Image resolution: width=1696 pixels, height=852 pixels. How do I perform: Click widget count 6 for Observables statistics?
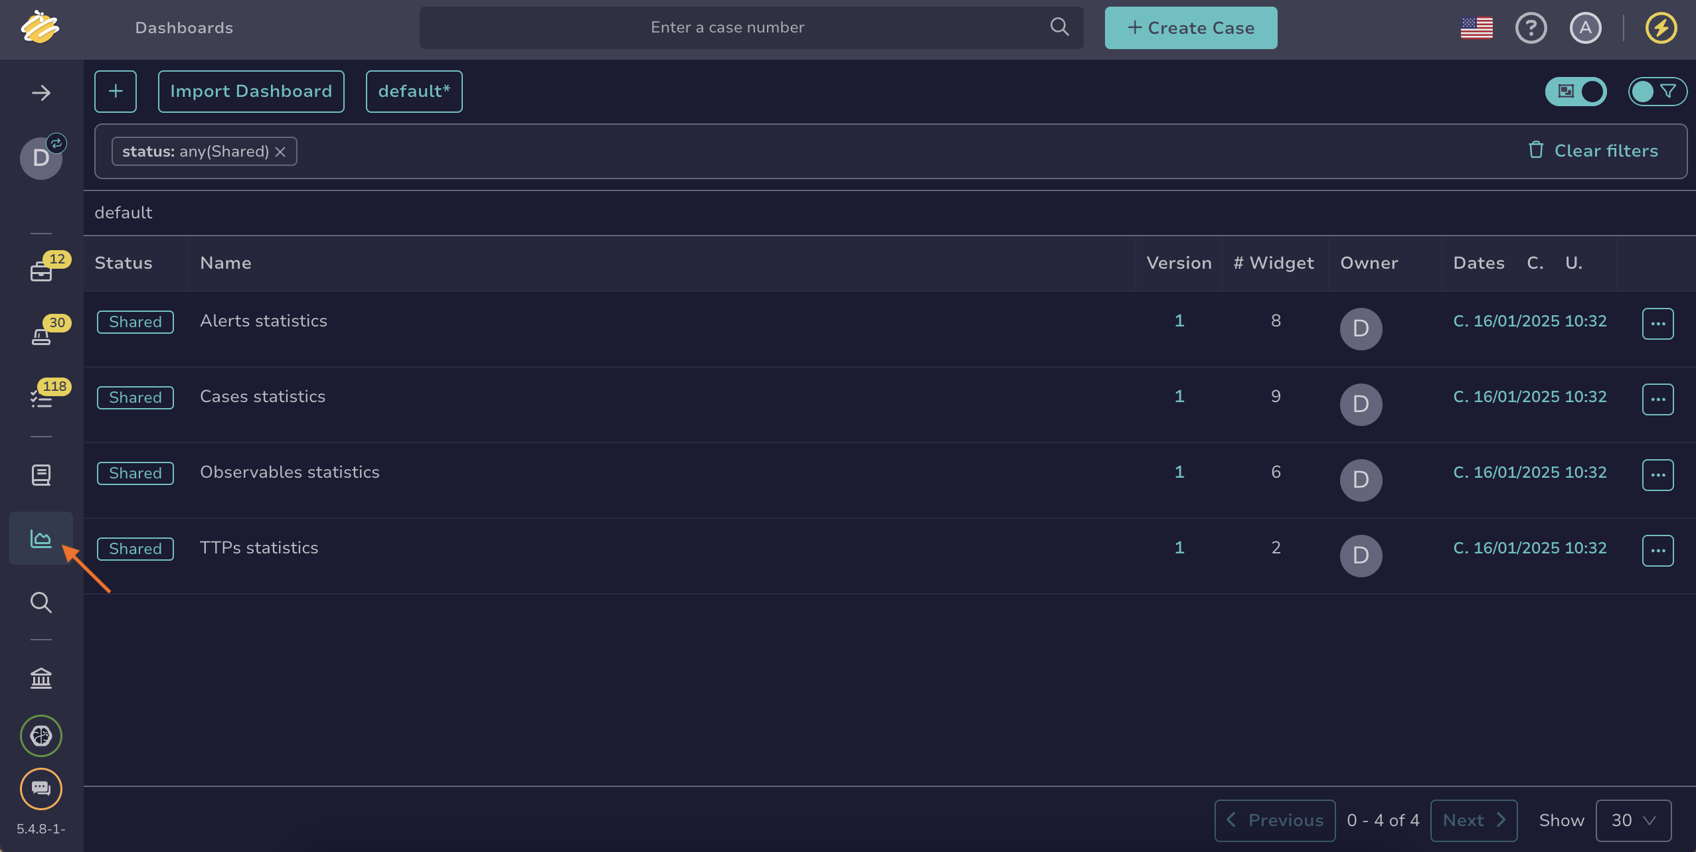tap(1276, 472)
